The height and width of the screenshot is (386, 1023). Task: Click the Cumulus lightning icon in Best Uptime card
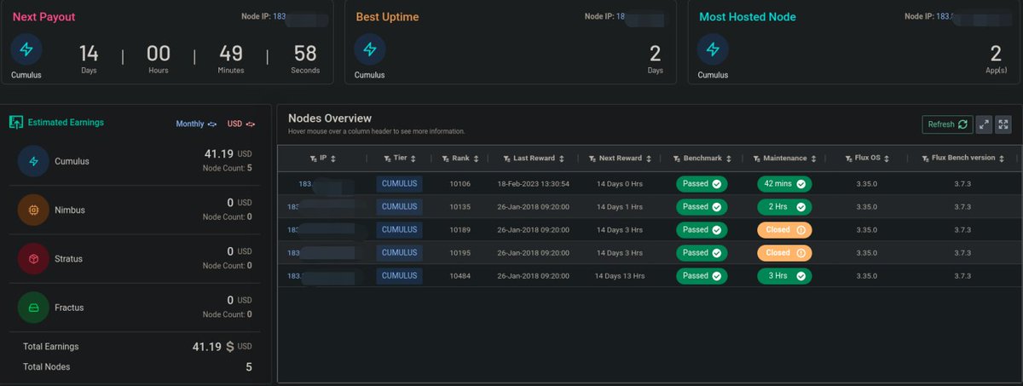point(370,49)
